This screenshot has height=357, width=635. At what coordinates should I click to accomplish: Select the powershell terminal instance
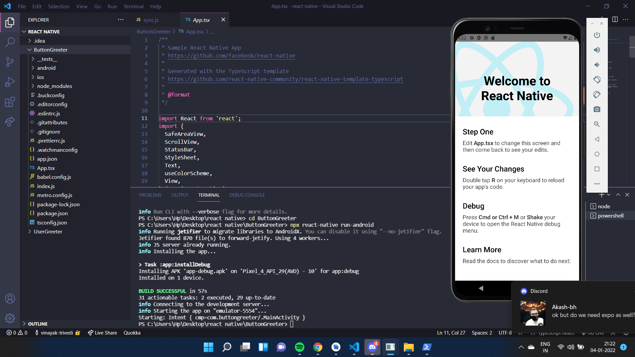[610, 216]
